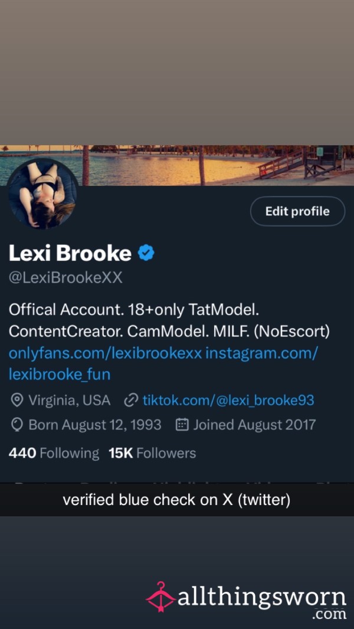
Task: Click the Joined August 2017 text
Action: tap(254, 425)
